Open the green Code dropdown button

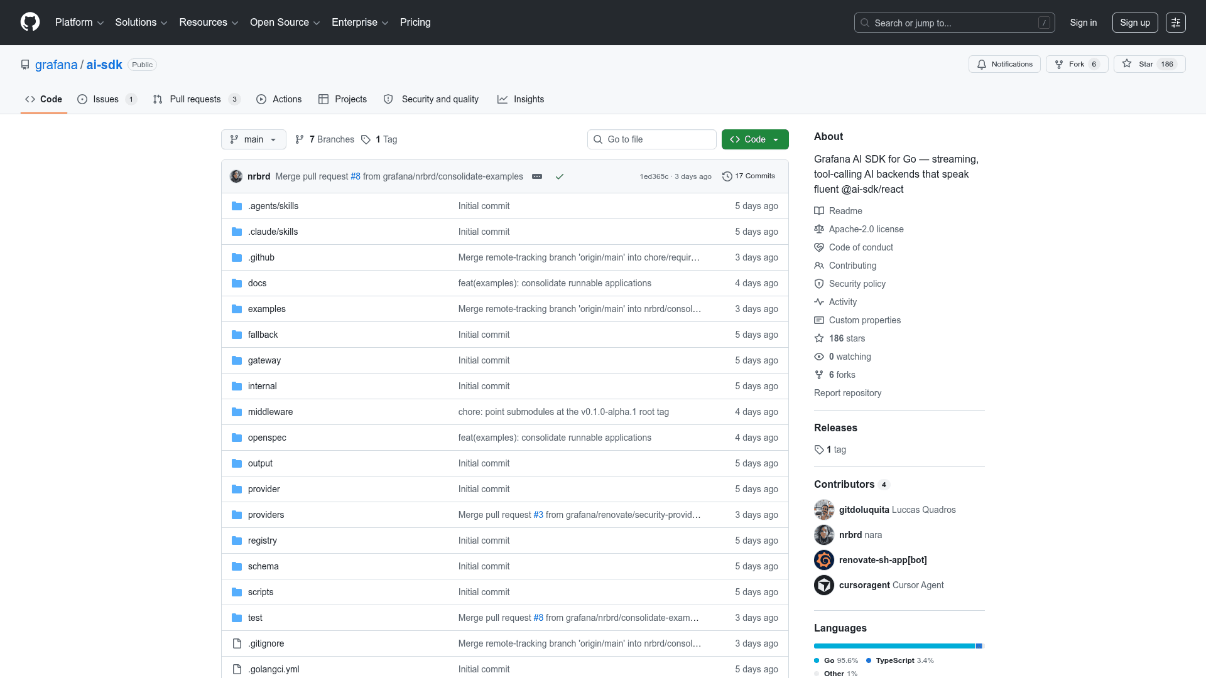coord(755,139)
